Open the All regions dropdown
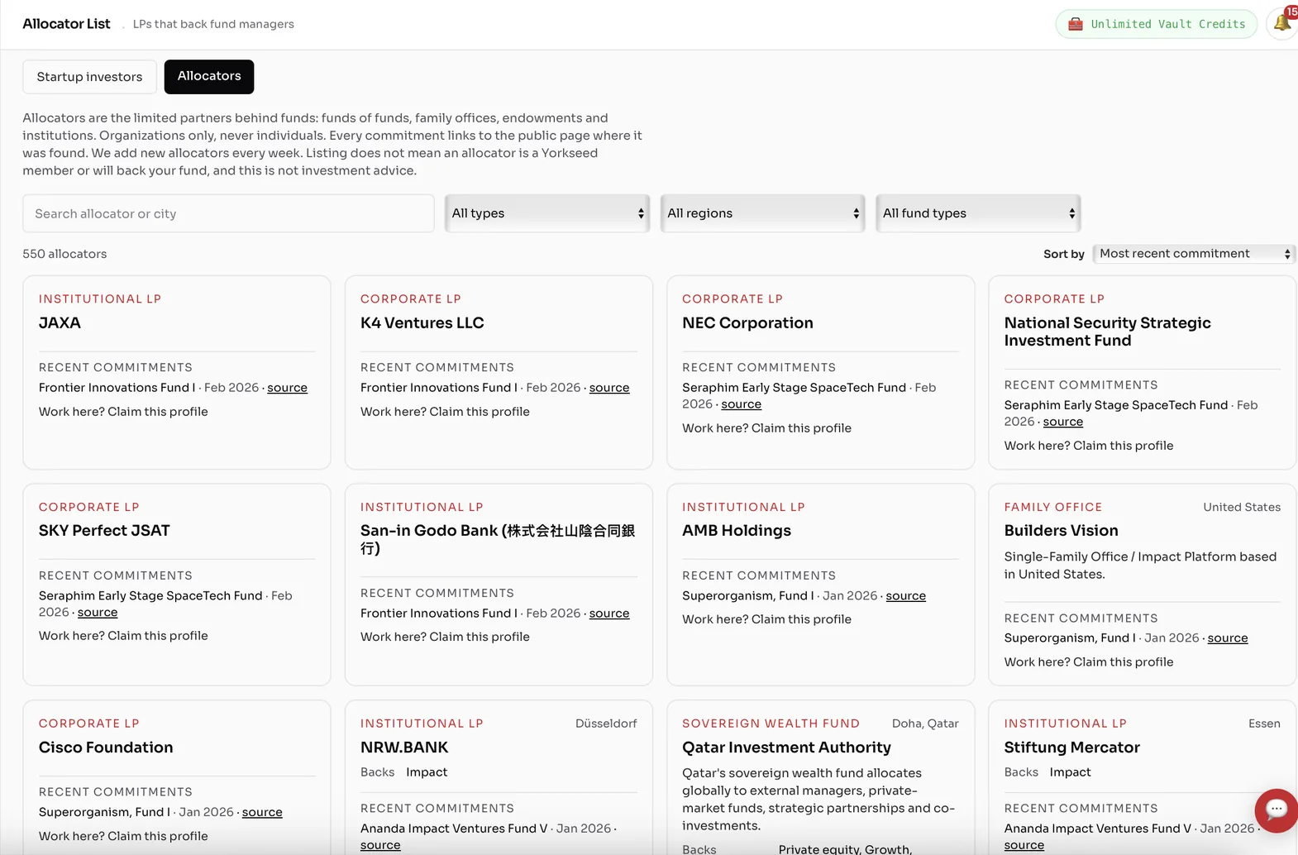Image resolution: width=1298 pixels, height=855 pixels. point(762,213)
